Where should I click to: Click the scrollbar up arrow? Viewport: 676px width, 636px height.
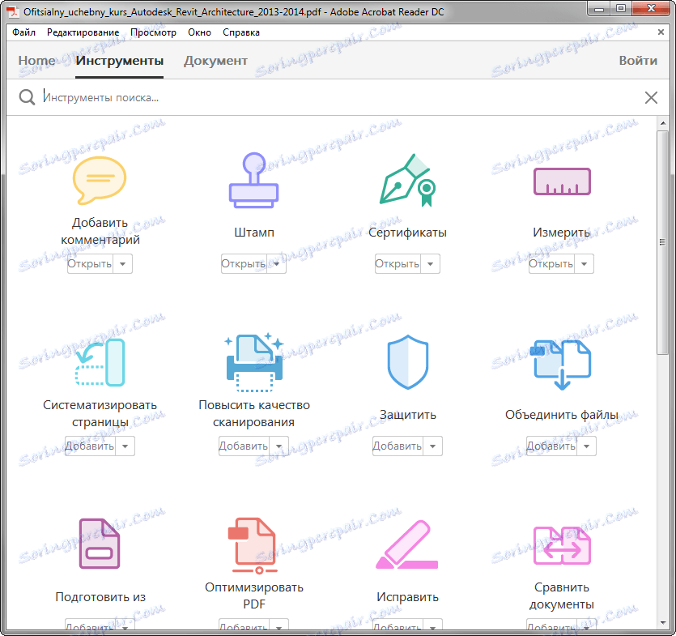coord(662,123)
